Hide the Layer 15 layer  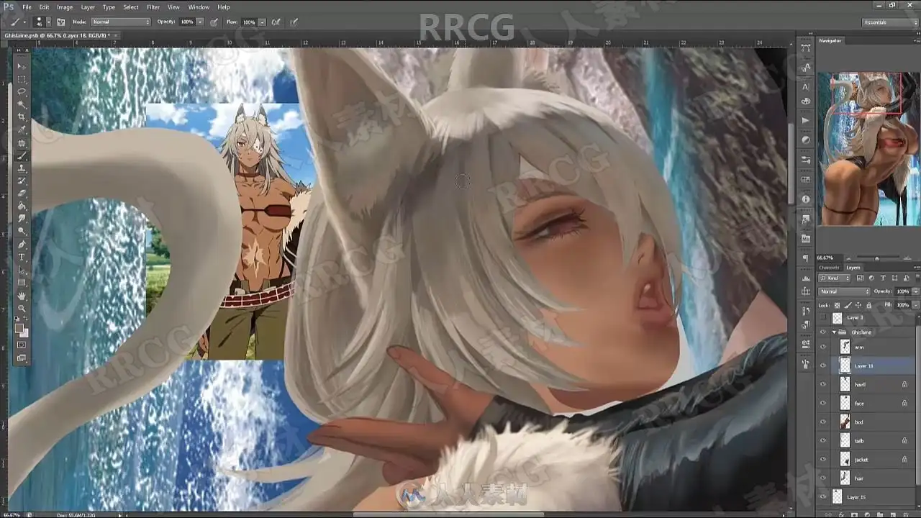pyautogui.click(x=823, y=497)
